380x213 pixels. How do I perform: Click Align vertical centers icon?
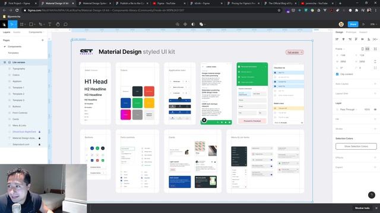click(x=363, y=39)
